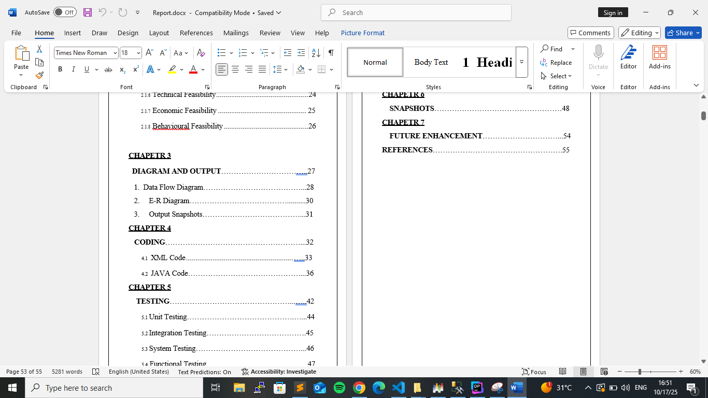Open the Editor proofing tool
This screenshot has width=708, height=398.
(x=628, y=58)
